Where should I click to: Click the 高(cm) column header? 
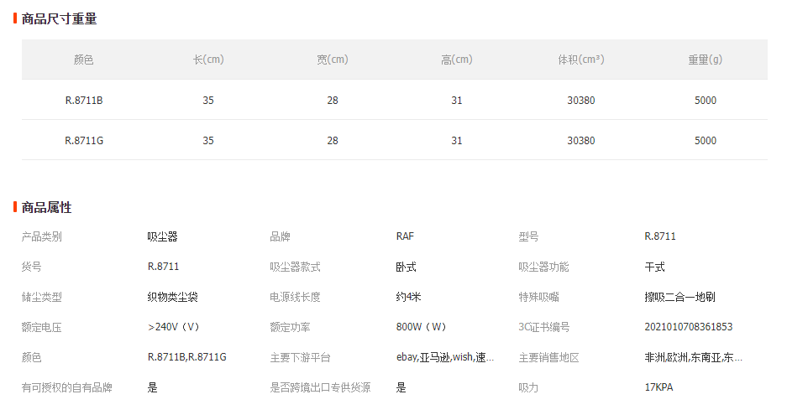[x=457, y=60]
